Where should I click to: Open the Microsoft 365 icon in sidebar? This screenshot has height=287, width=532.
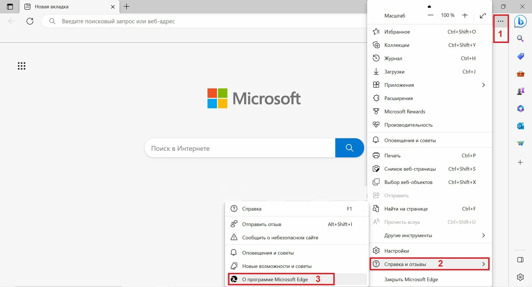[520, 109]
